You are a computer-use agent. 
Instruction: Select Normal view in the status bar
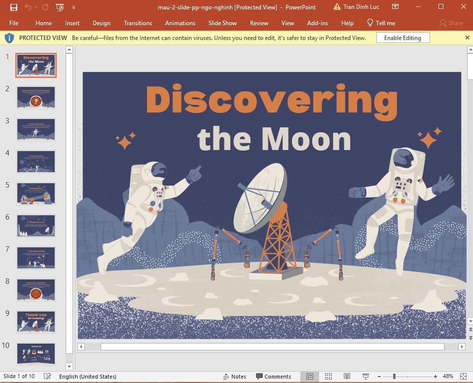tap(311, 376)
